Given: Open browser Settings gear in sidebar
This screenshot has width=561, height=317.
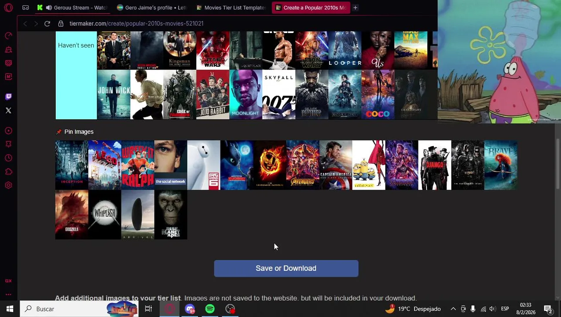Looking at the screenshot, I should tap(8, 185).
